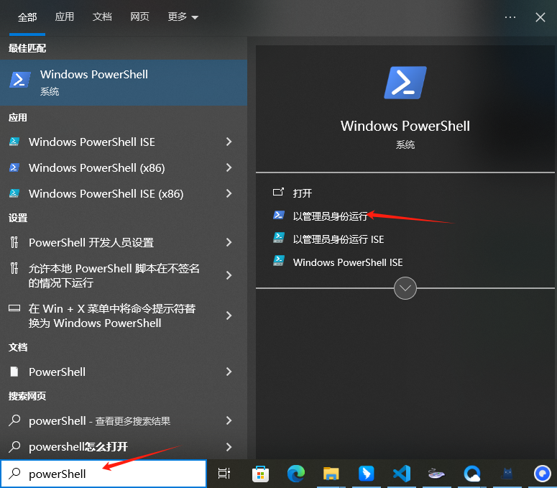Click the Windows PowerShell ISE (x86) icon
557x488 pixels.
click(14, 193)
